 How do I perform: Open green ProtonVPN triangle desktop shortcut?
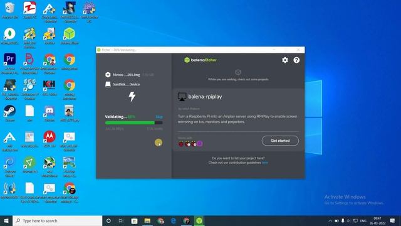29,164
